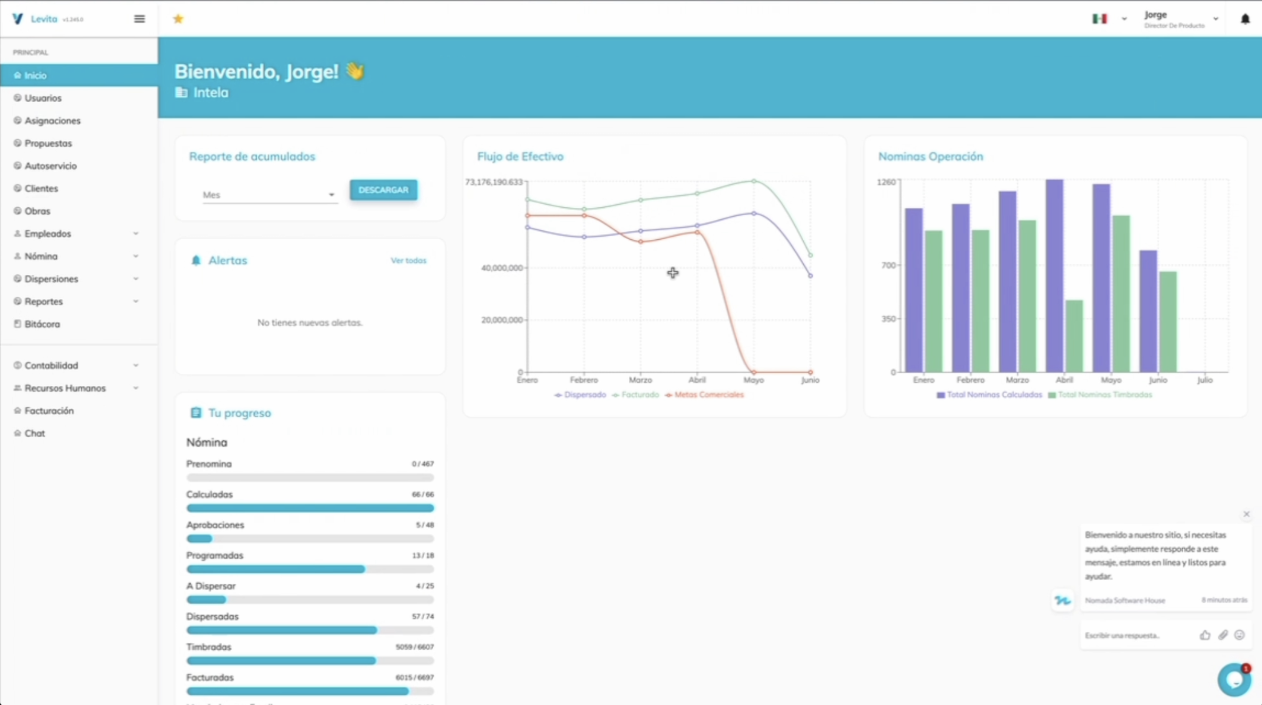This screenshot has height=705, width=1262.
Task: Open the hamburger navigation menu
Action: [x=139, y=19]
